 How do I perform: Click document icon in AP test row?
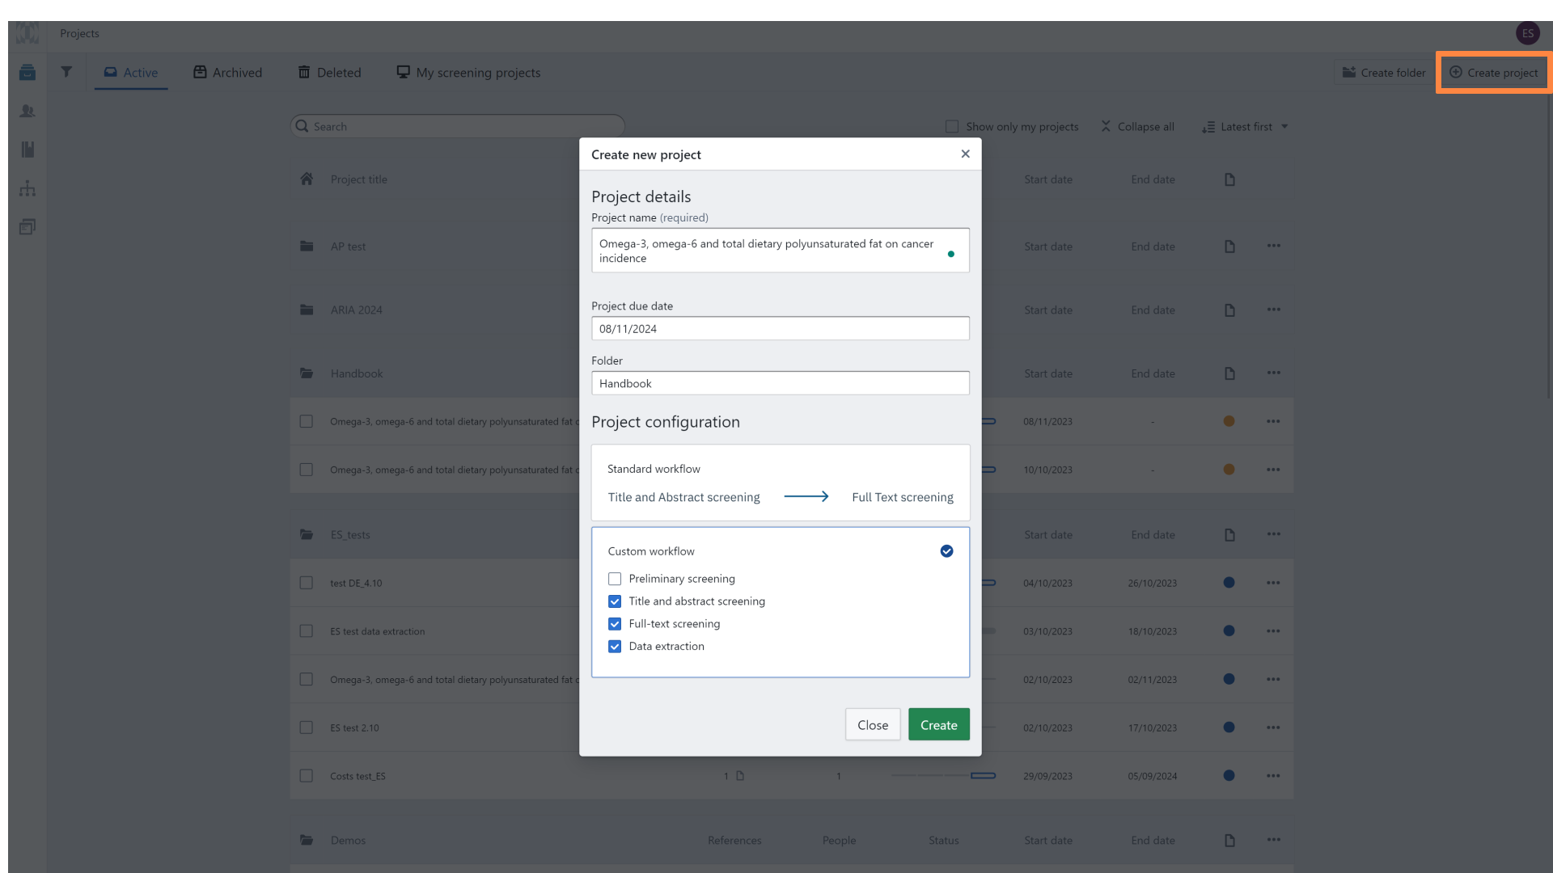tap(1229, 247)
